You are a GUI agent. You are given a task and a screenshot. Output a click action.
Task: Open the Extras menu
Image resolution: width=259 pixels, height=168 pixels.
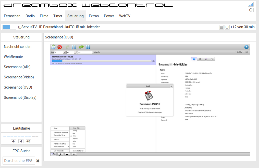(94, 16)
